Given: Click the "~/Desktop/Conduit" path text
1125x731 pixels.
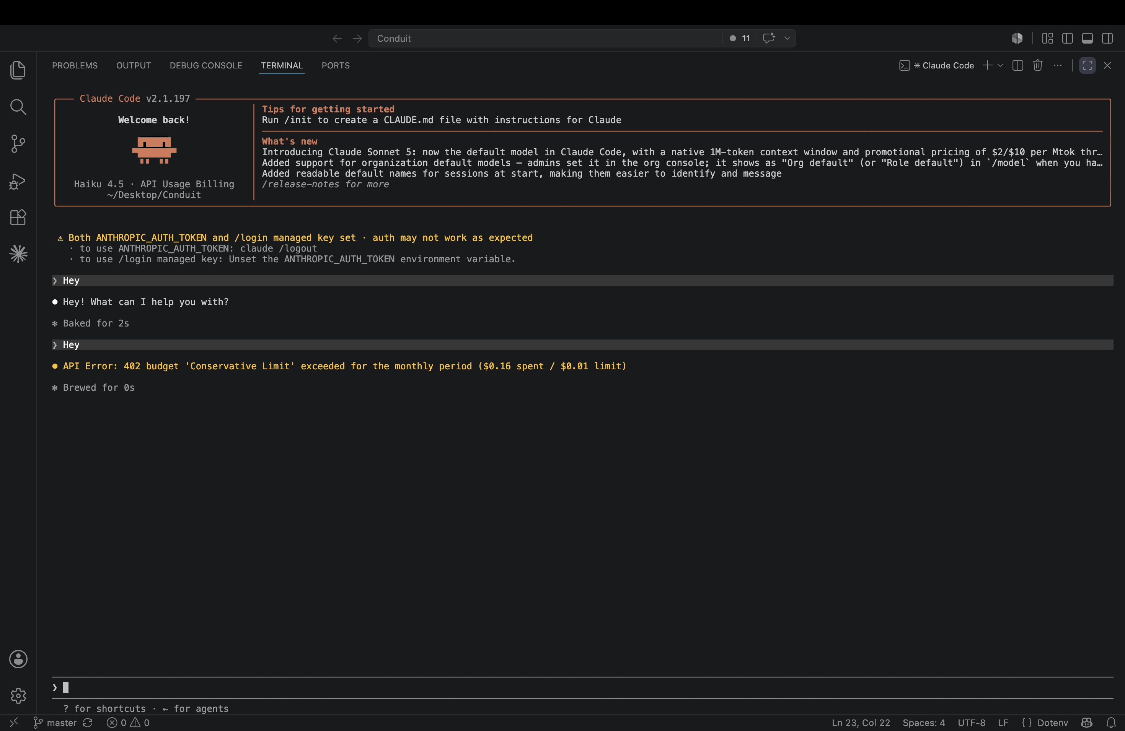Looking at the screenshot, I should point(154,195).
